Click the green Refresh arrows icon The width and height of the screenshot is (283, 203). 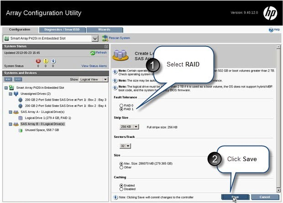click(x=93, y=53)
